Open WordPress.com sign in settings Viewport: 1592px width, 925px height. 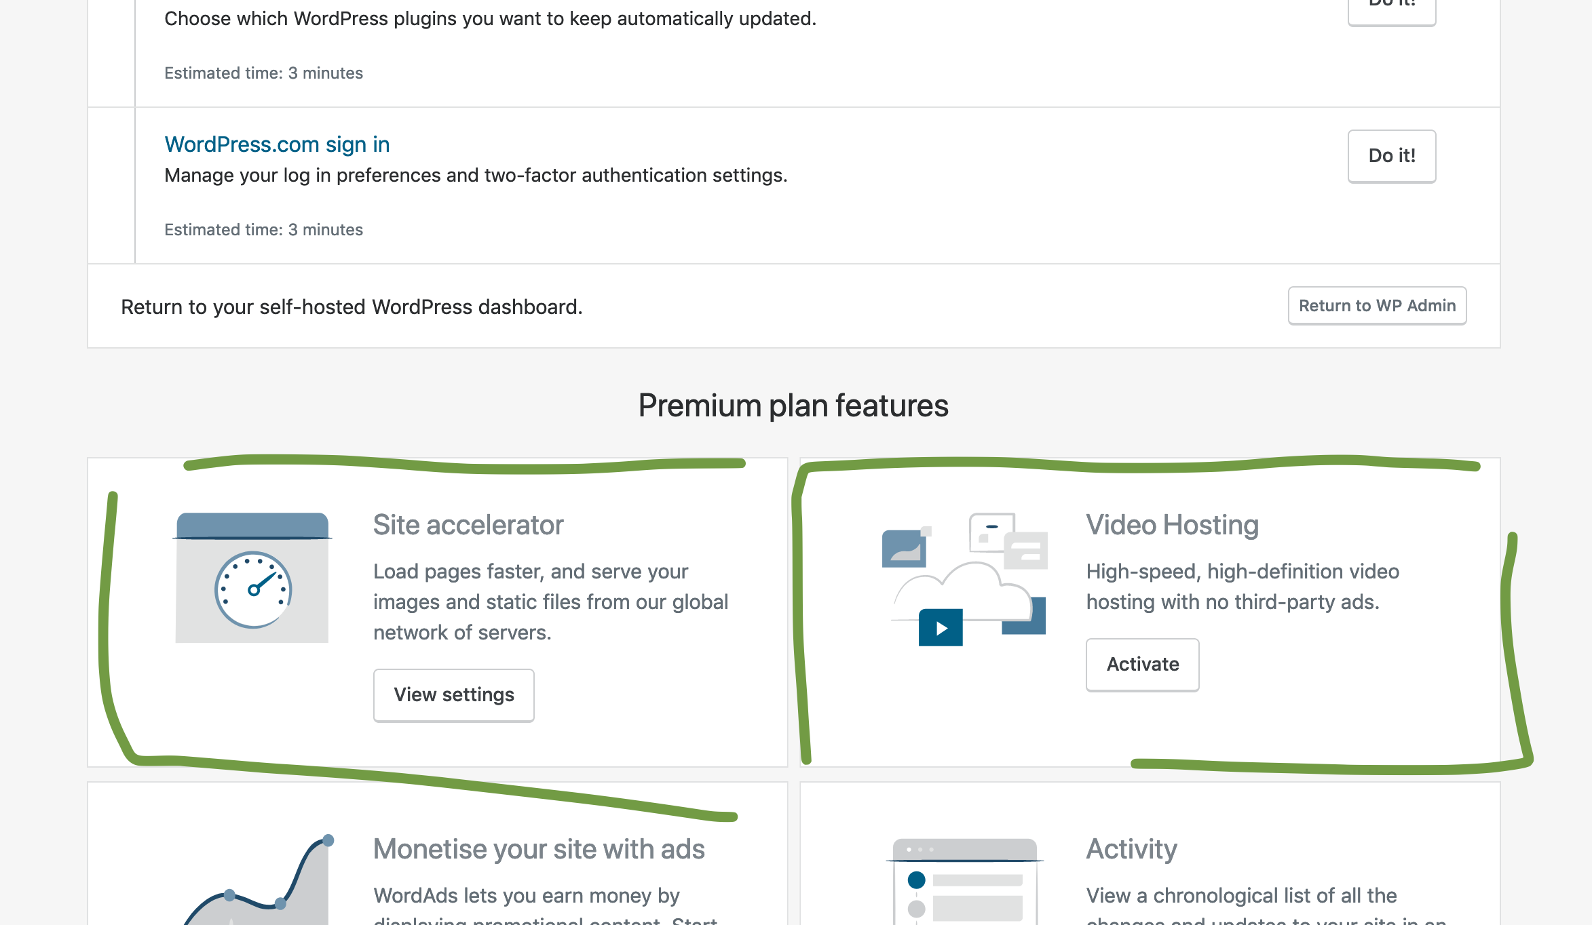pyautogui.click(x=277, y=144)
